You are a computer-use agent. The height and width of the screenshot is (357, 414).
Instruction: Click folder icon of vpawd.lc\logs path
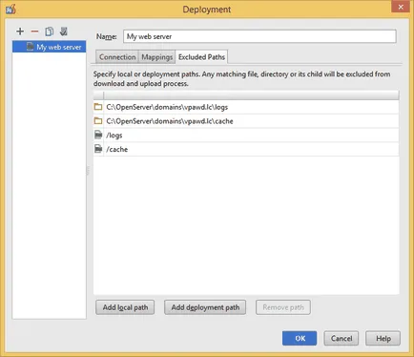[98, 107]
